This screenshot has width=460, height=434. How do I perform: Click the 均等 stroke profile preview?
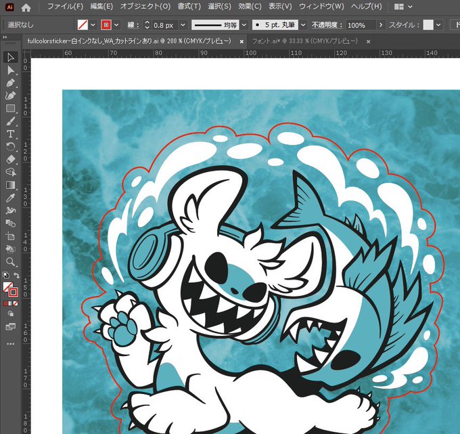215,25
